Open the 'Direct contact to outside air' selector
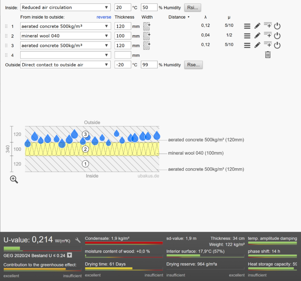 pyautogui.click(x=66, y=65)
